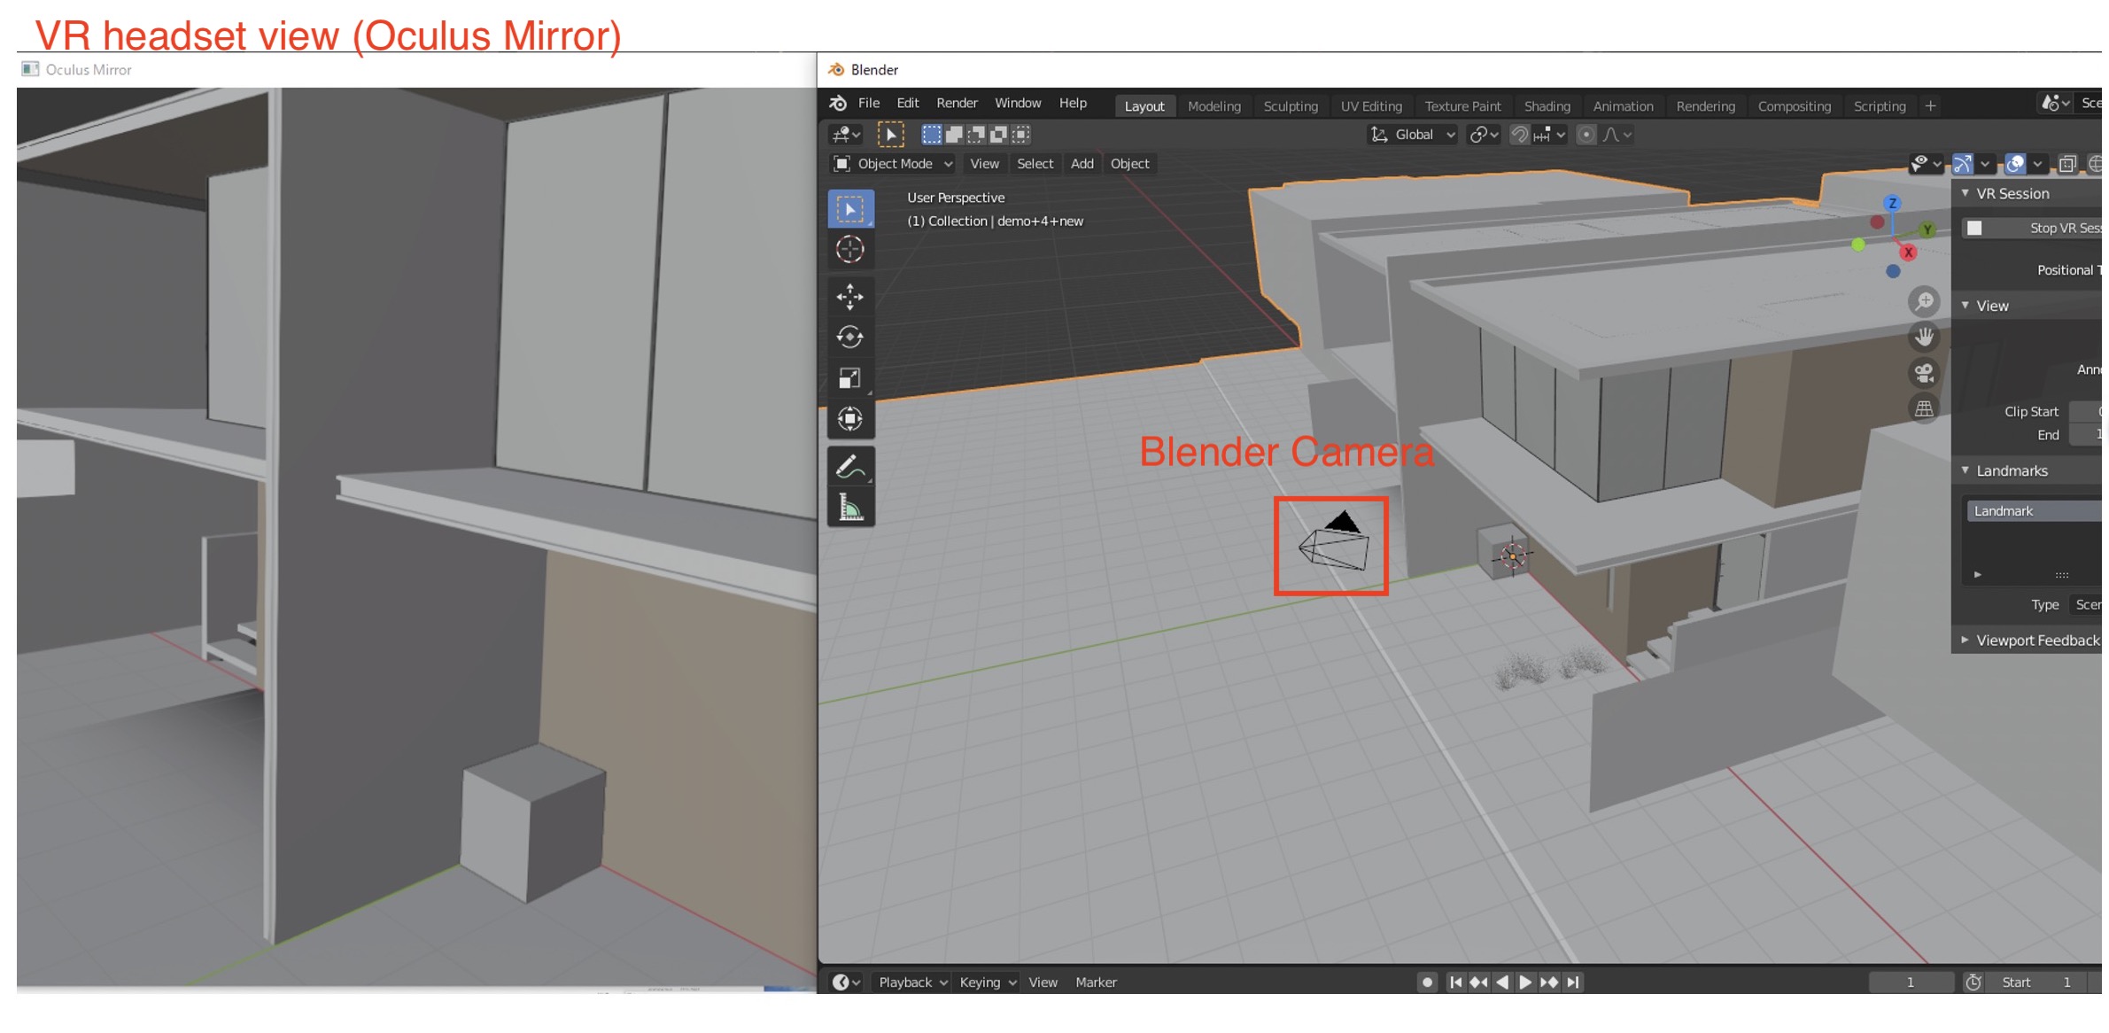The image size is (2109, 1033).
Task: Switch to the Sculpting workspace tab
Action: pyautogui.click(x=1291, y=106)
